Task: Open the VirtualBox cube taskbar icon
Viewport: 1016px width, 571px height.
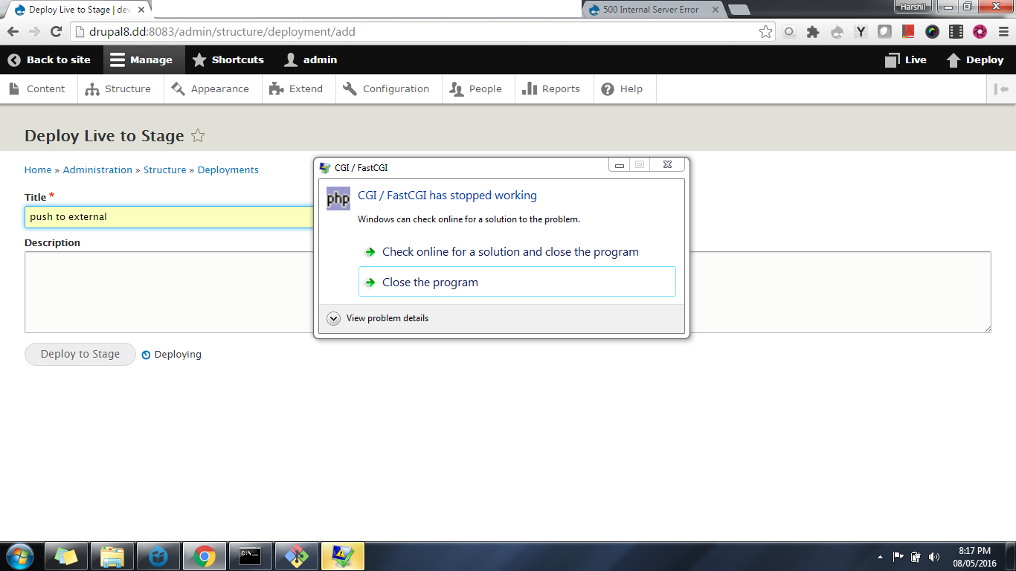Action: (x=158, y=555)
